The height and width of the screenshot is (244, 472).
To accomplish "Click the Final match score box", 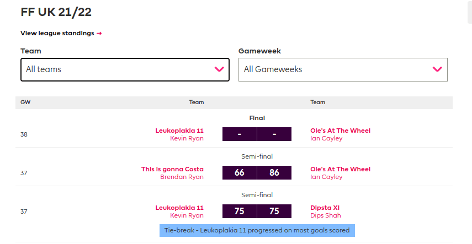I will coord(257,134).
